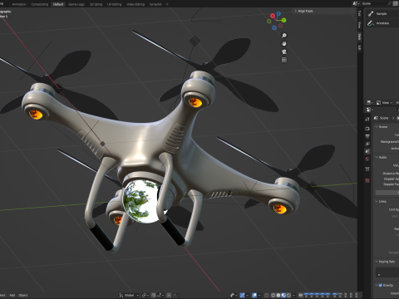
Task: Open the Tool properties tab icon
Action: click(x=367, y=119)
